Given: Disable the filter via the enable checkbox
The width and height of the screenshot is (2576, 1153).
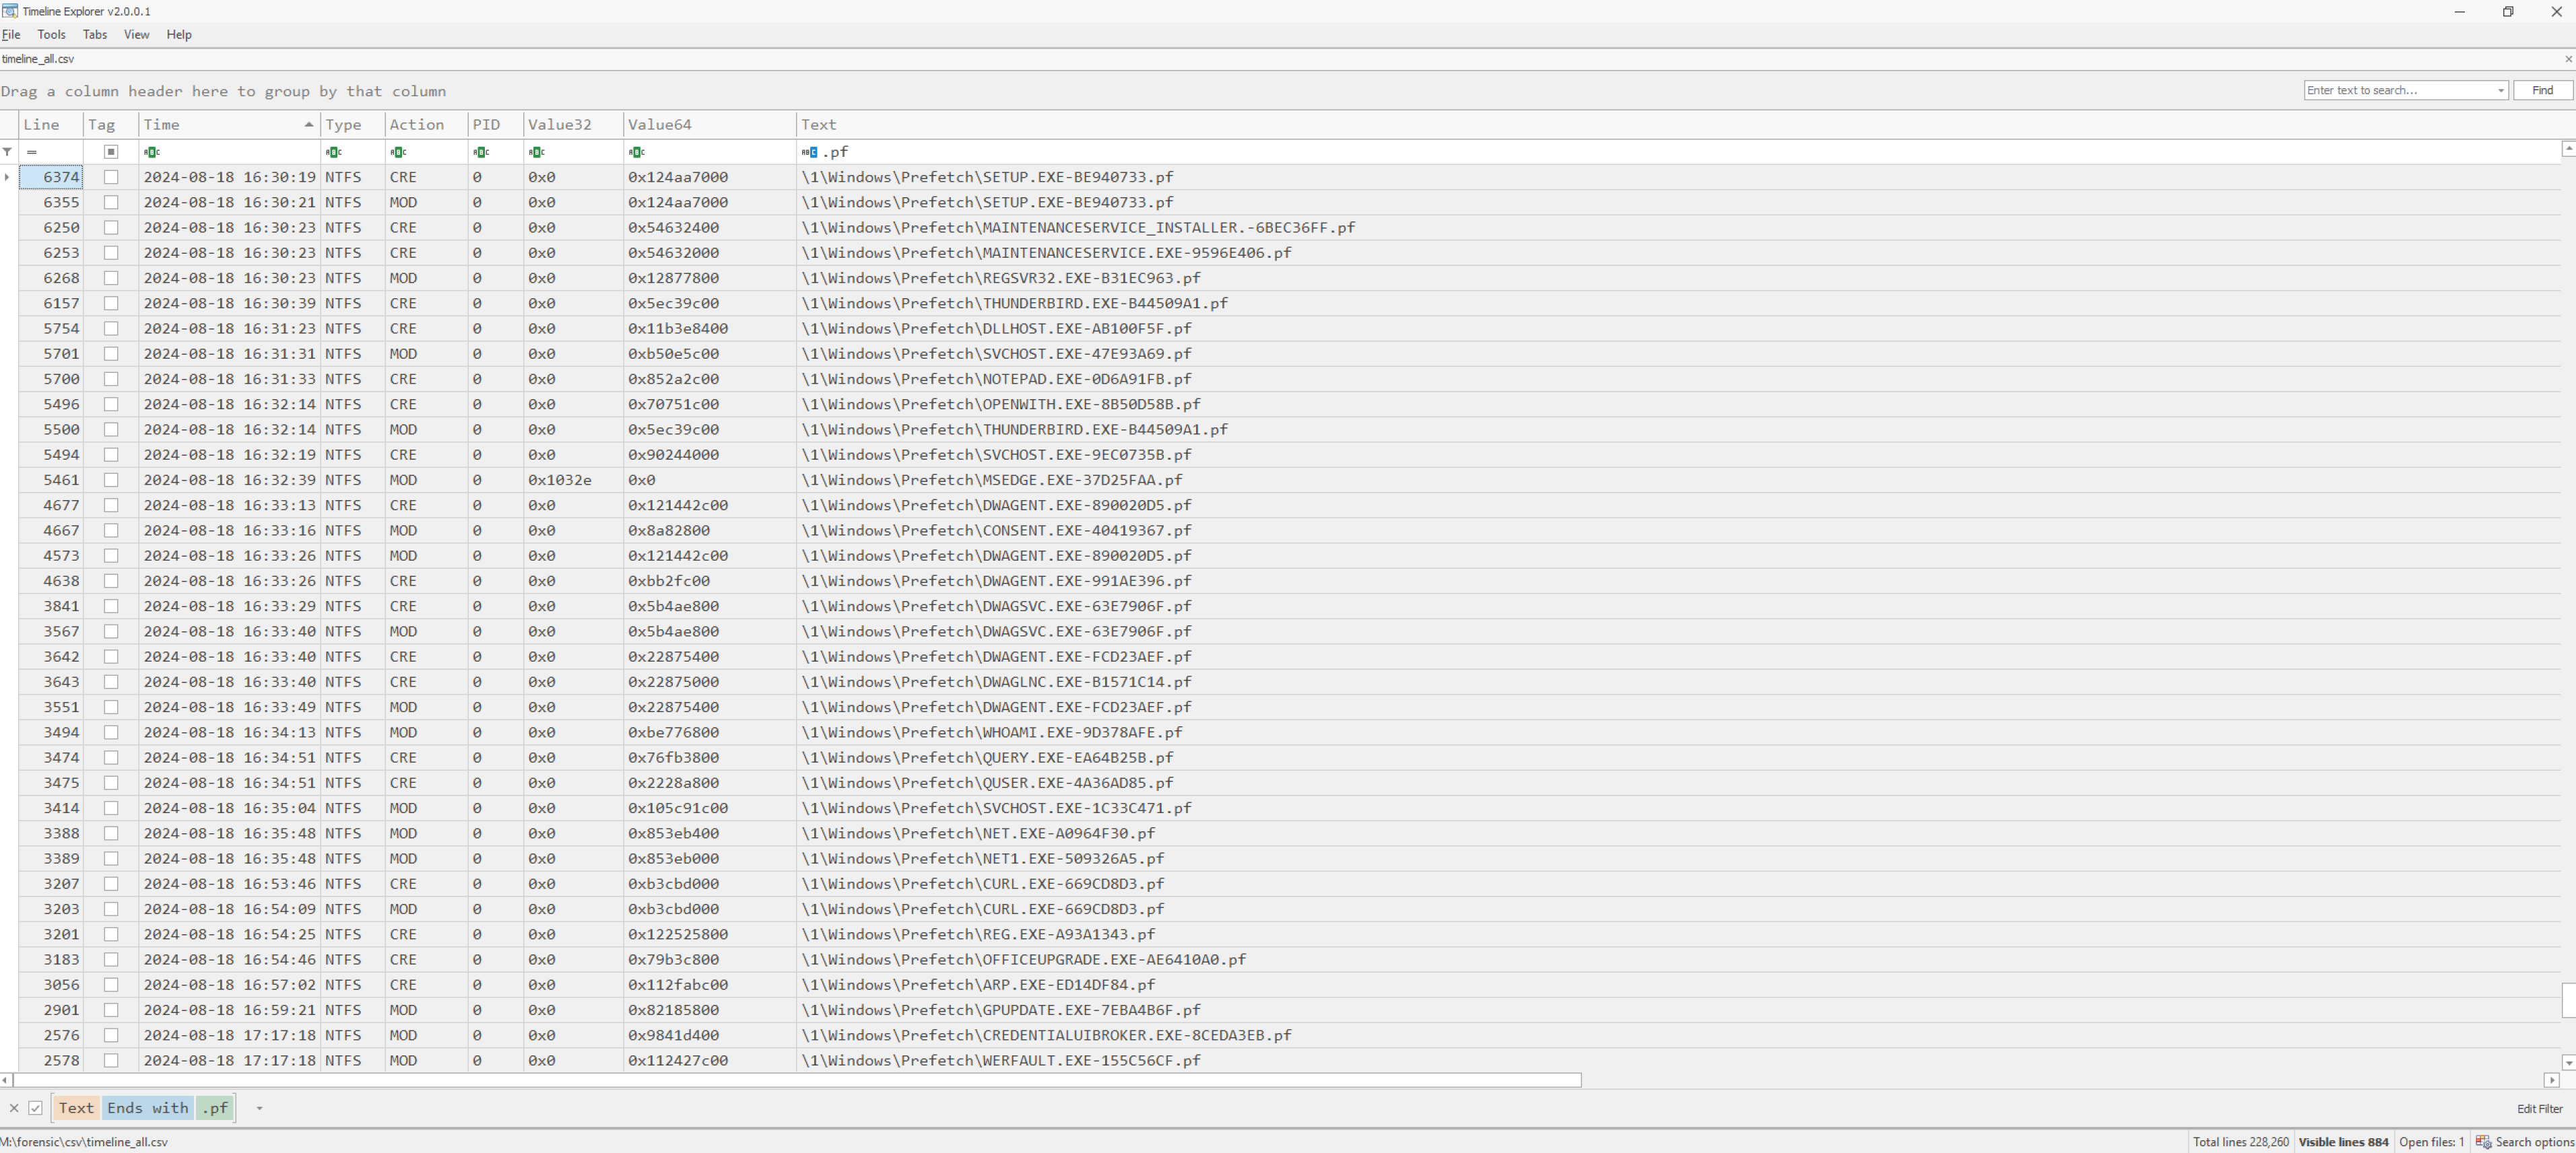Looking at the screenshot, I should (35, 1108).
